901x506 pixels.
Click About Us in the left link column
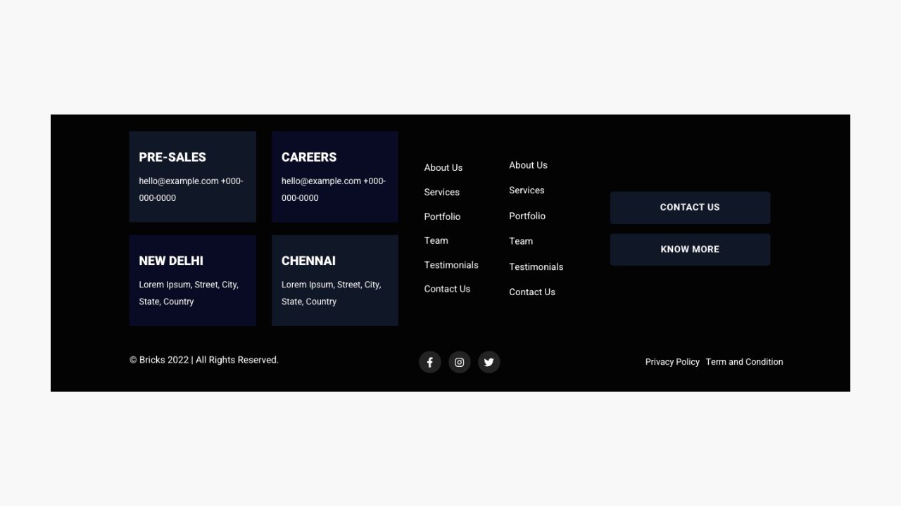[443, 168]
